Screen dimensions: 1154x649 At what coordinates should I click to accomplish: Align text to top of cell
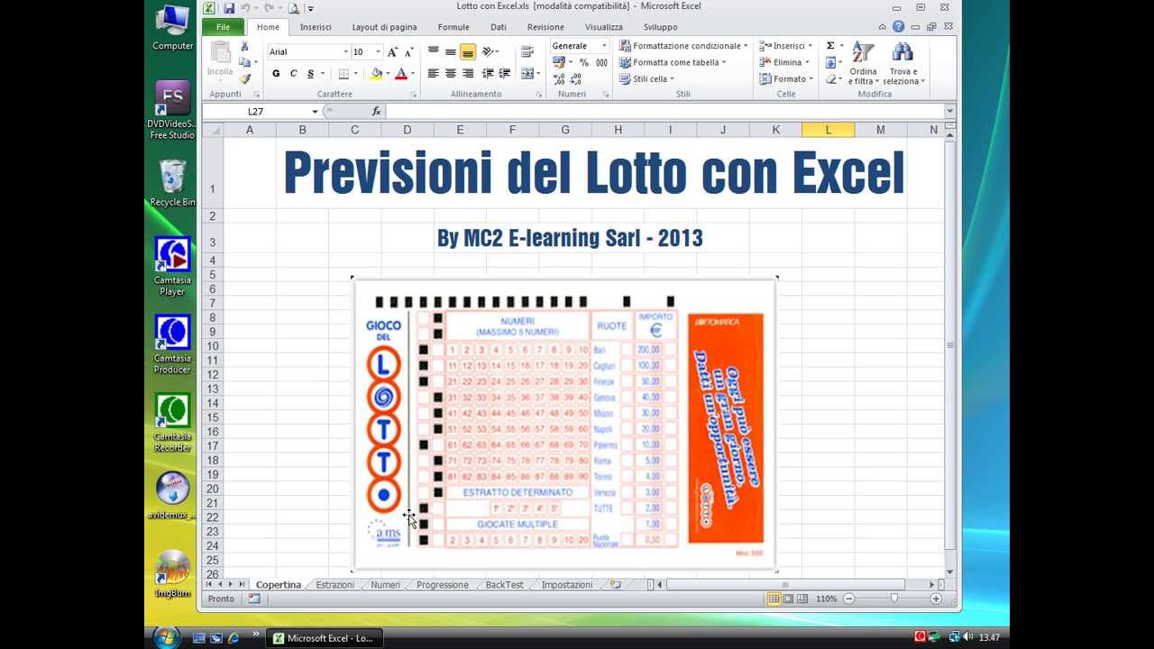pos(434,51)
